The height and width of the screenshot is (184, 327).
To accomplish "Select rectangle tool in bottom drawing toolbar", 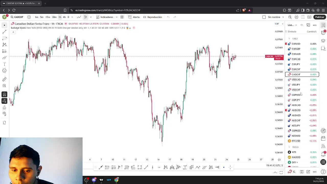I will point(139,167).
